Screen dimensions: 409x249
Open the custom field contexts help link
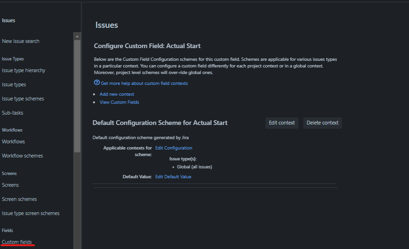point(144,83)
